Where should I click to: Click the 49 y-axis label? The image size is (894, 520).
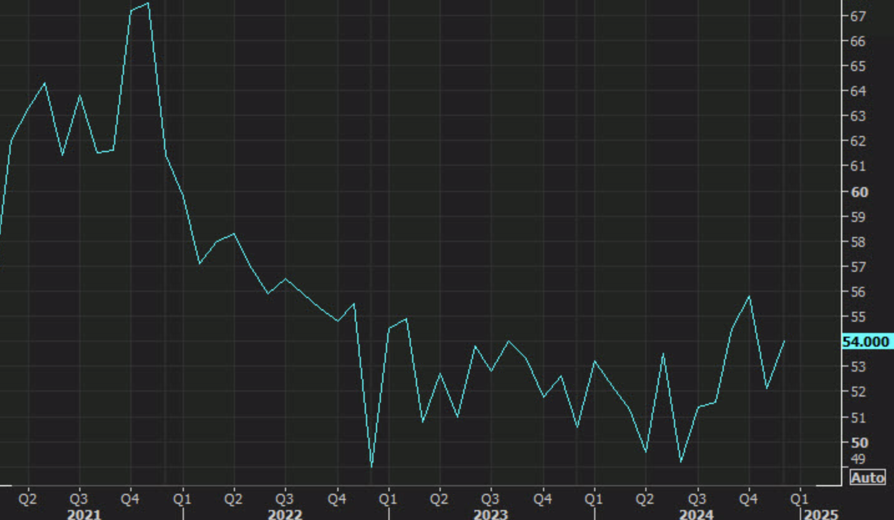(858, 459)
